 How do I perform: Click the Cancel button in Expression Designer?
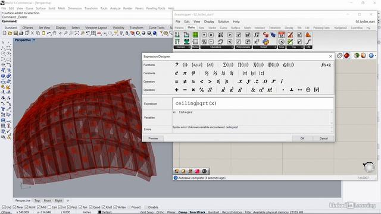tap(323, 139)
